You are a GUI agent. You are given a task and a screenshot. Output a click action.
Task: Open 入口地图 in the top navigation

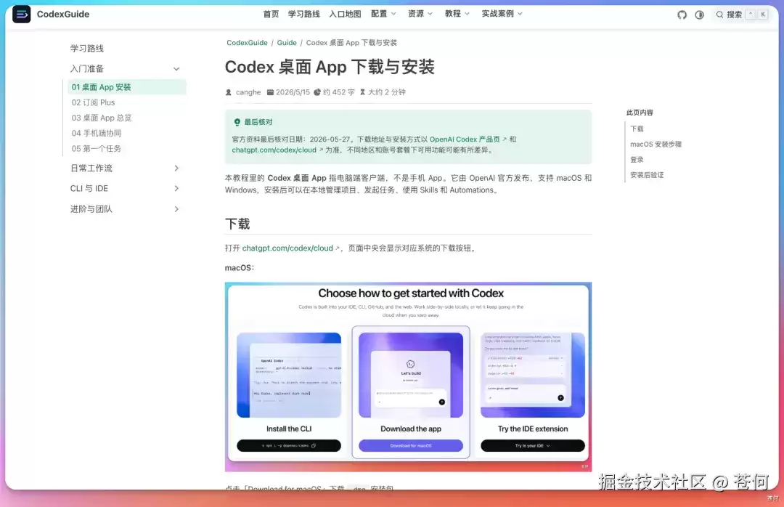[x=345, y=14]
